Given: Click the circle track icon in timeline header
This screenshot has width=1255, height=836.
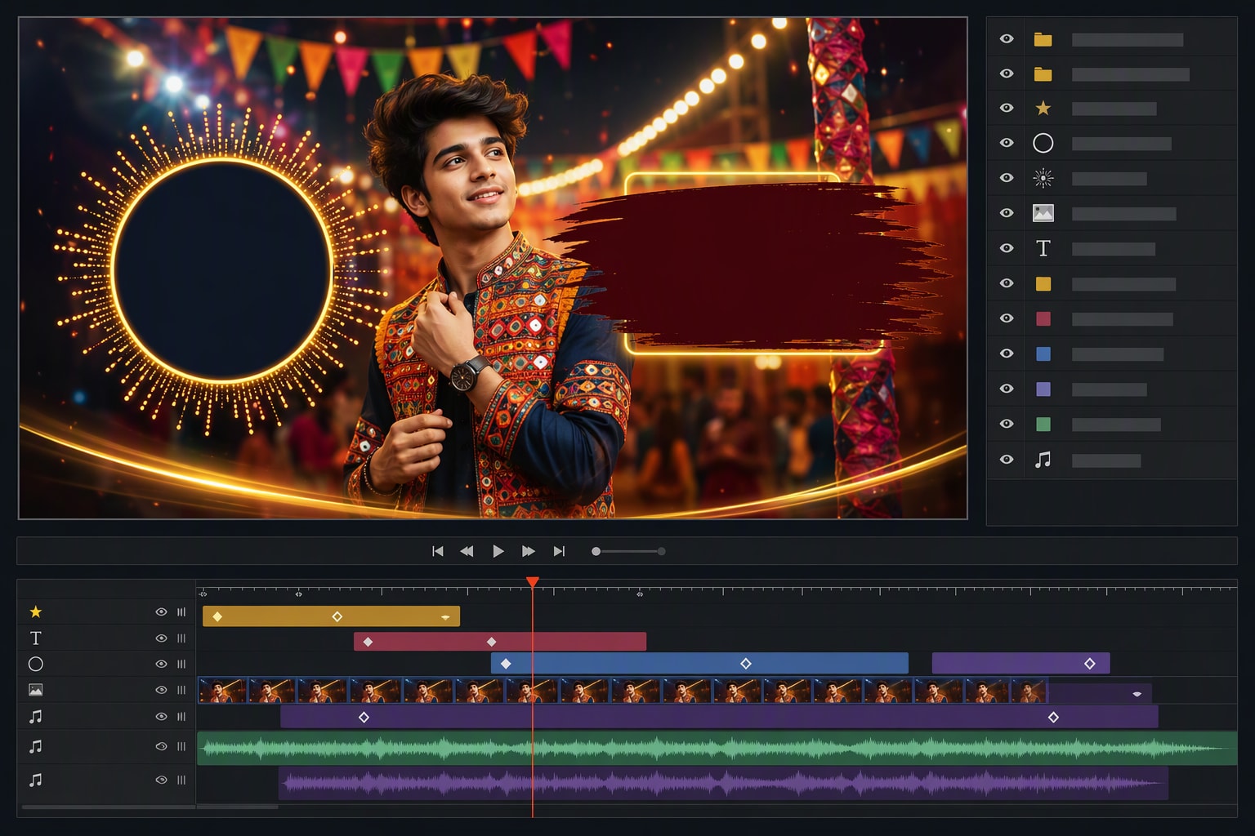Looking at the screenshot, I should pyautogui.click(x=35, y=664).
